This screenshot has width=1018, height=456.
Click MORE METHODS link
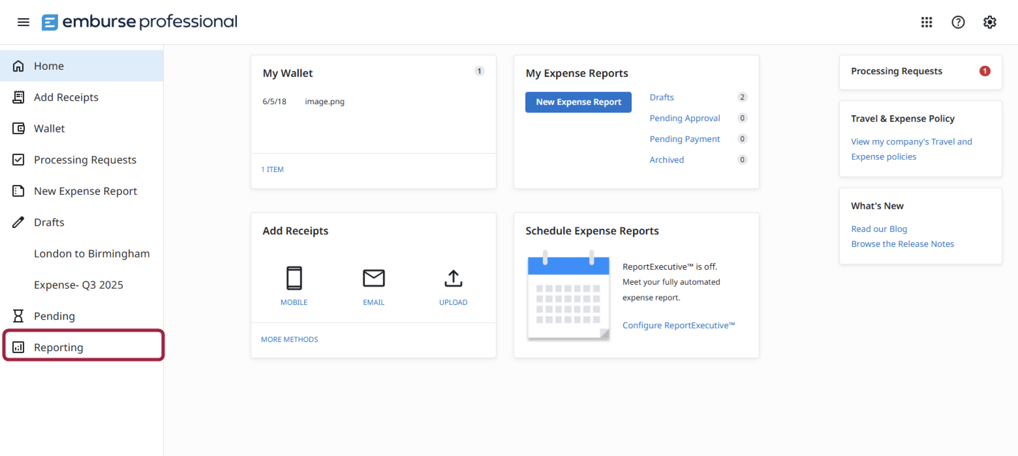289,339
